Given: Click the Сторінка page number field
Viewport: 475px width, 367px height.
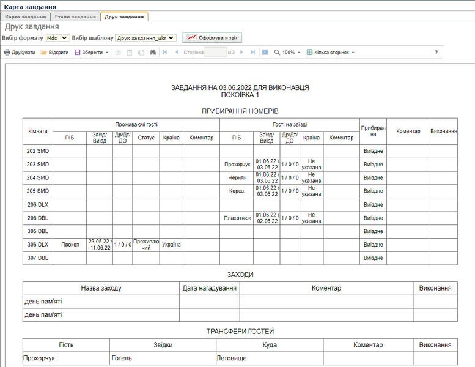Looking at the screenshot, I should (215, 53).
